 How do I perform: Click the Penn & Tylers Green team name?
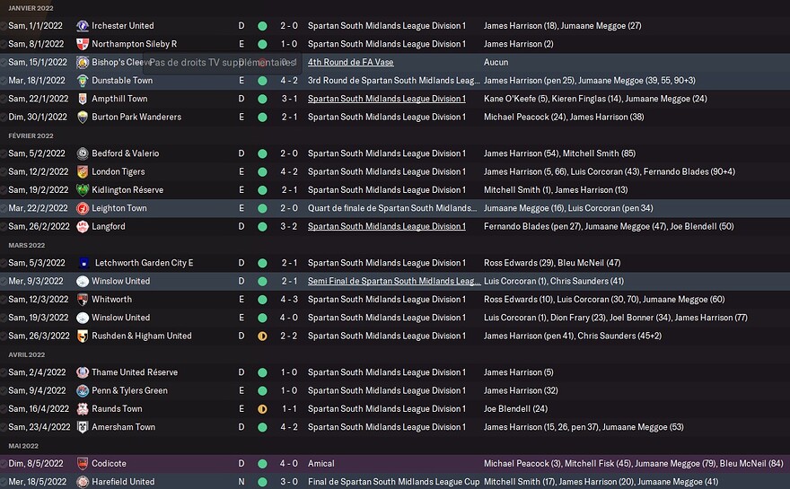pos(130,391)
